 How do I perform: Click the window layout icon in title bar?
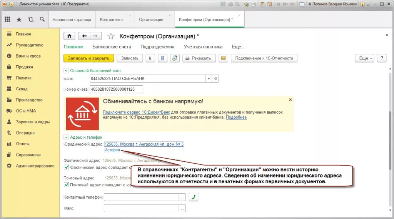click(x=302, y=4)
